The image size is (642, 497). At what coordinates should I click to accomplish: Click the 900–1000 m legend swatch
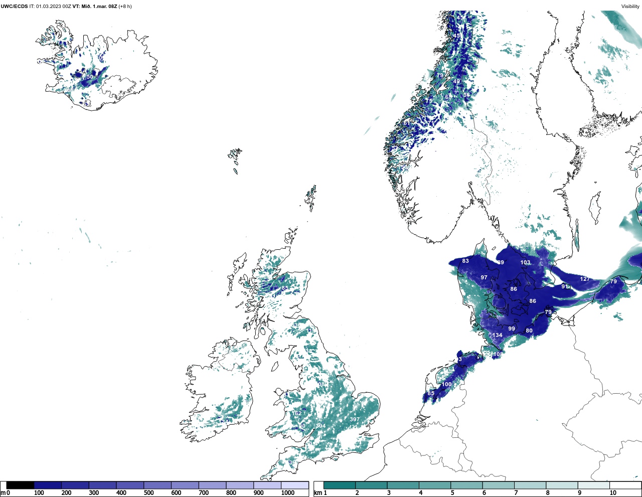[267, 485]
